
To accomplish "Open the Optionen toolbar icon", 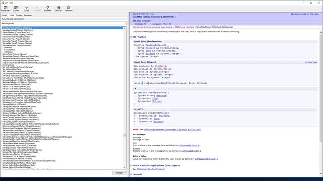I will (x=69, y=9).
